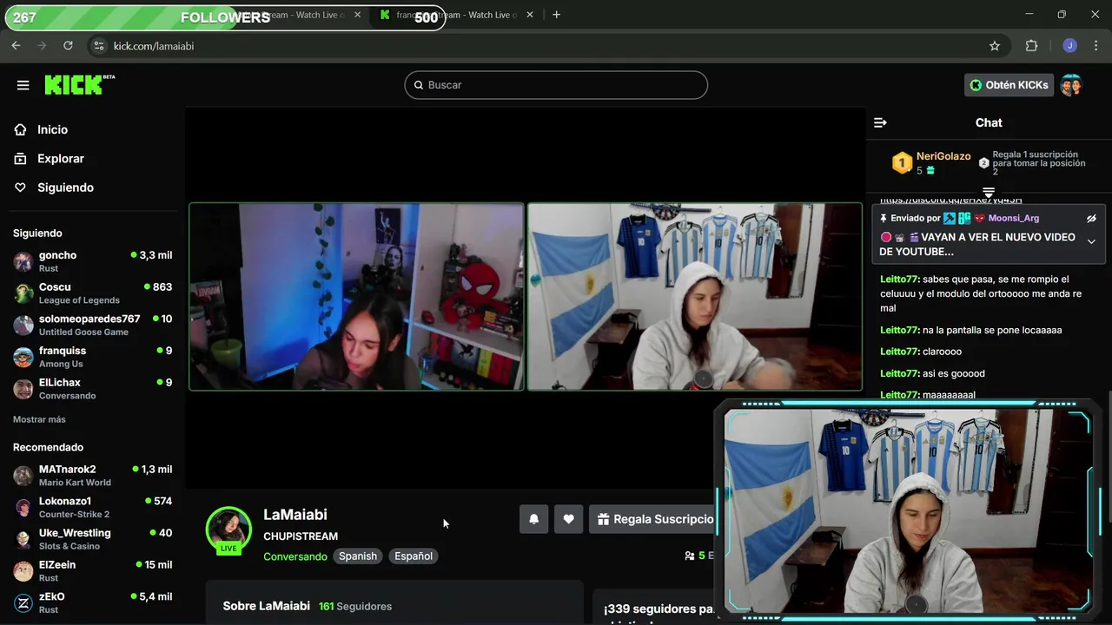Collapse the chat leaderboard handle
Image resolution: width=1112 pixels, height=625 pixels.
989,192
